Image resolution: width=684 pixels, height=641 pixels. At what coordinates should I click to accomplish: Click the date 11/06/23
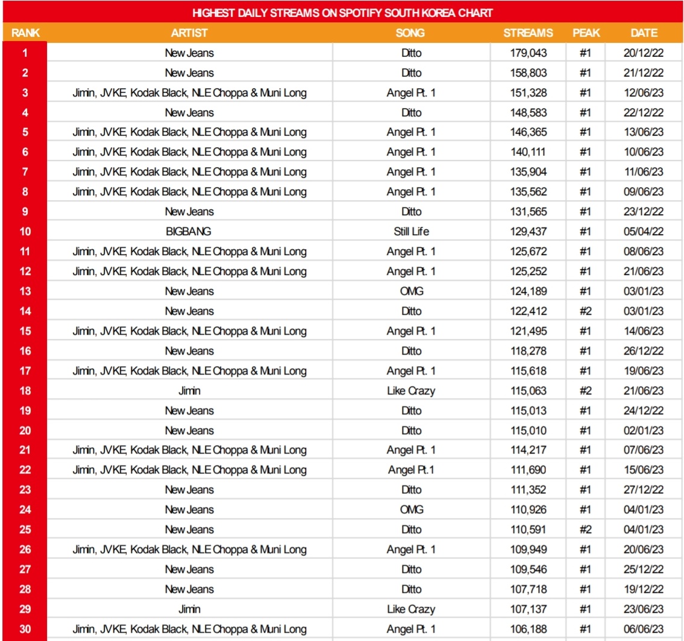click(644, 172)
